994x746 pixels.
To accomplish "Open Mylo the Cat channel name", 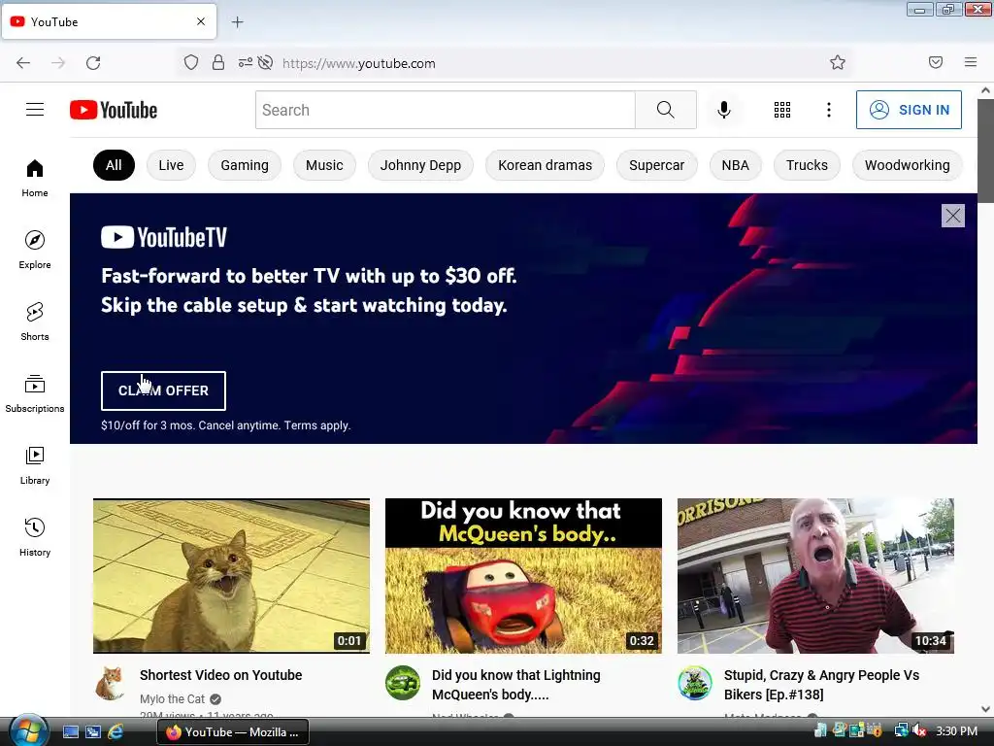I will tap(172, 699).
